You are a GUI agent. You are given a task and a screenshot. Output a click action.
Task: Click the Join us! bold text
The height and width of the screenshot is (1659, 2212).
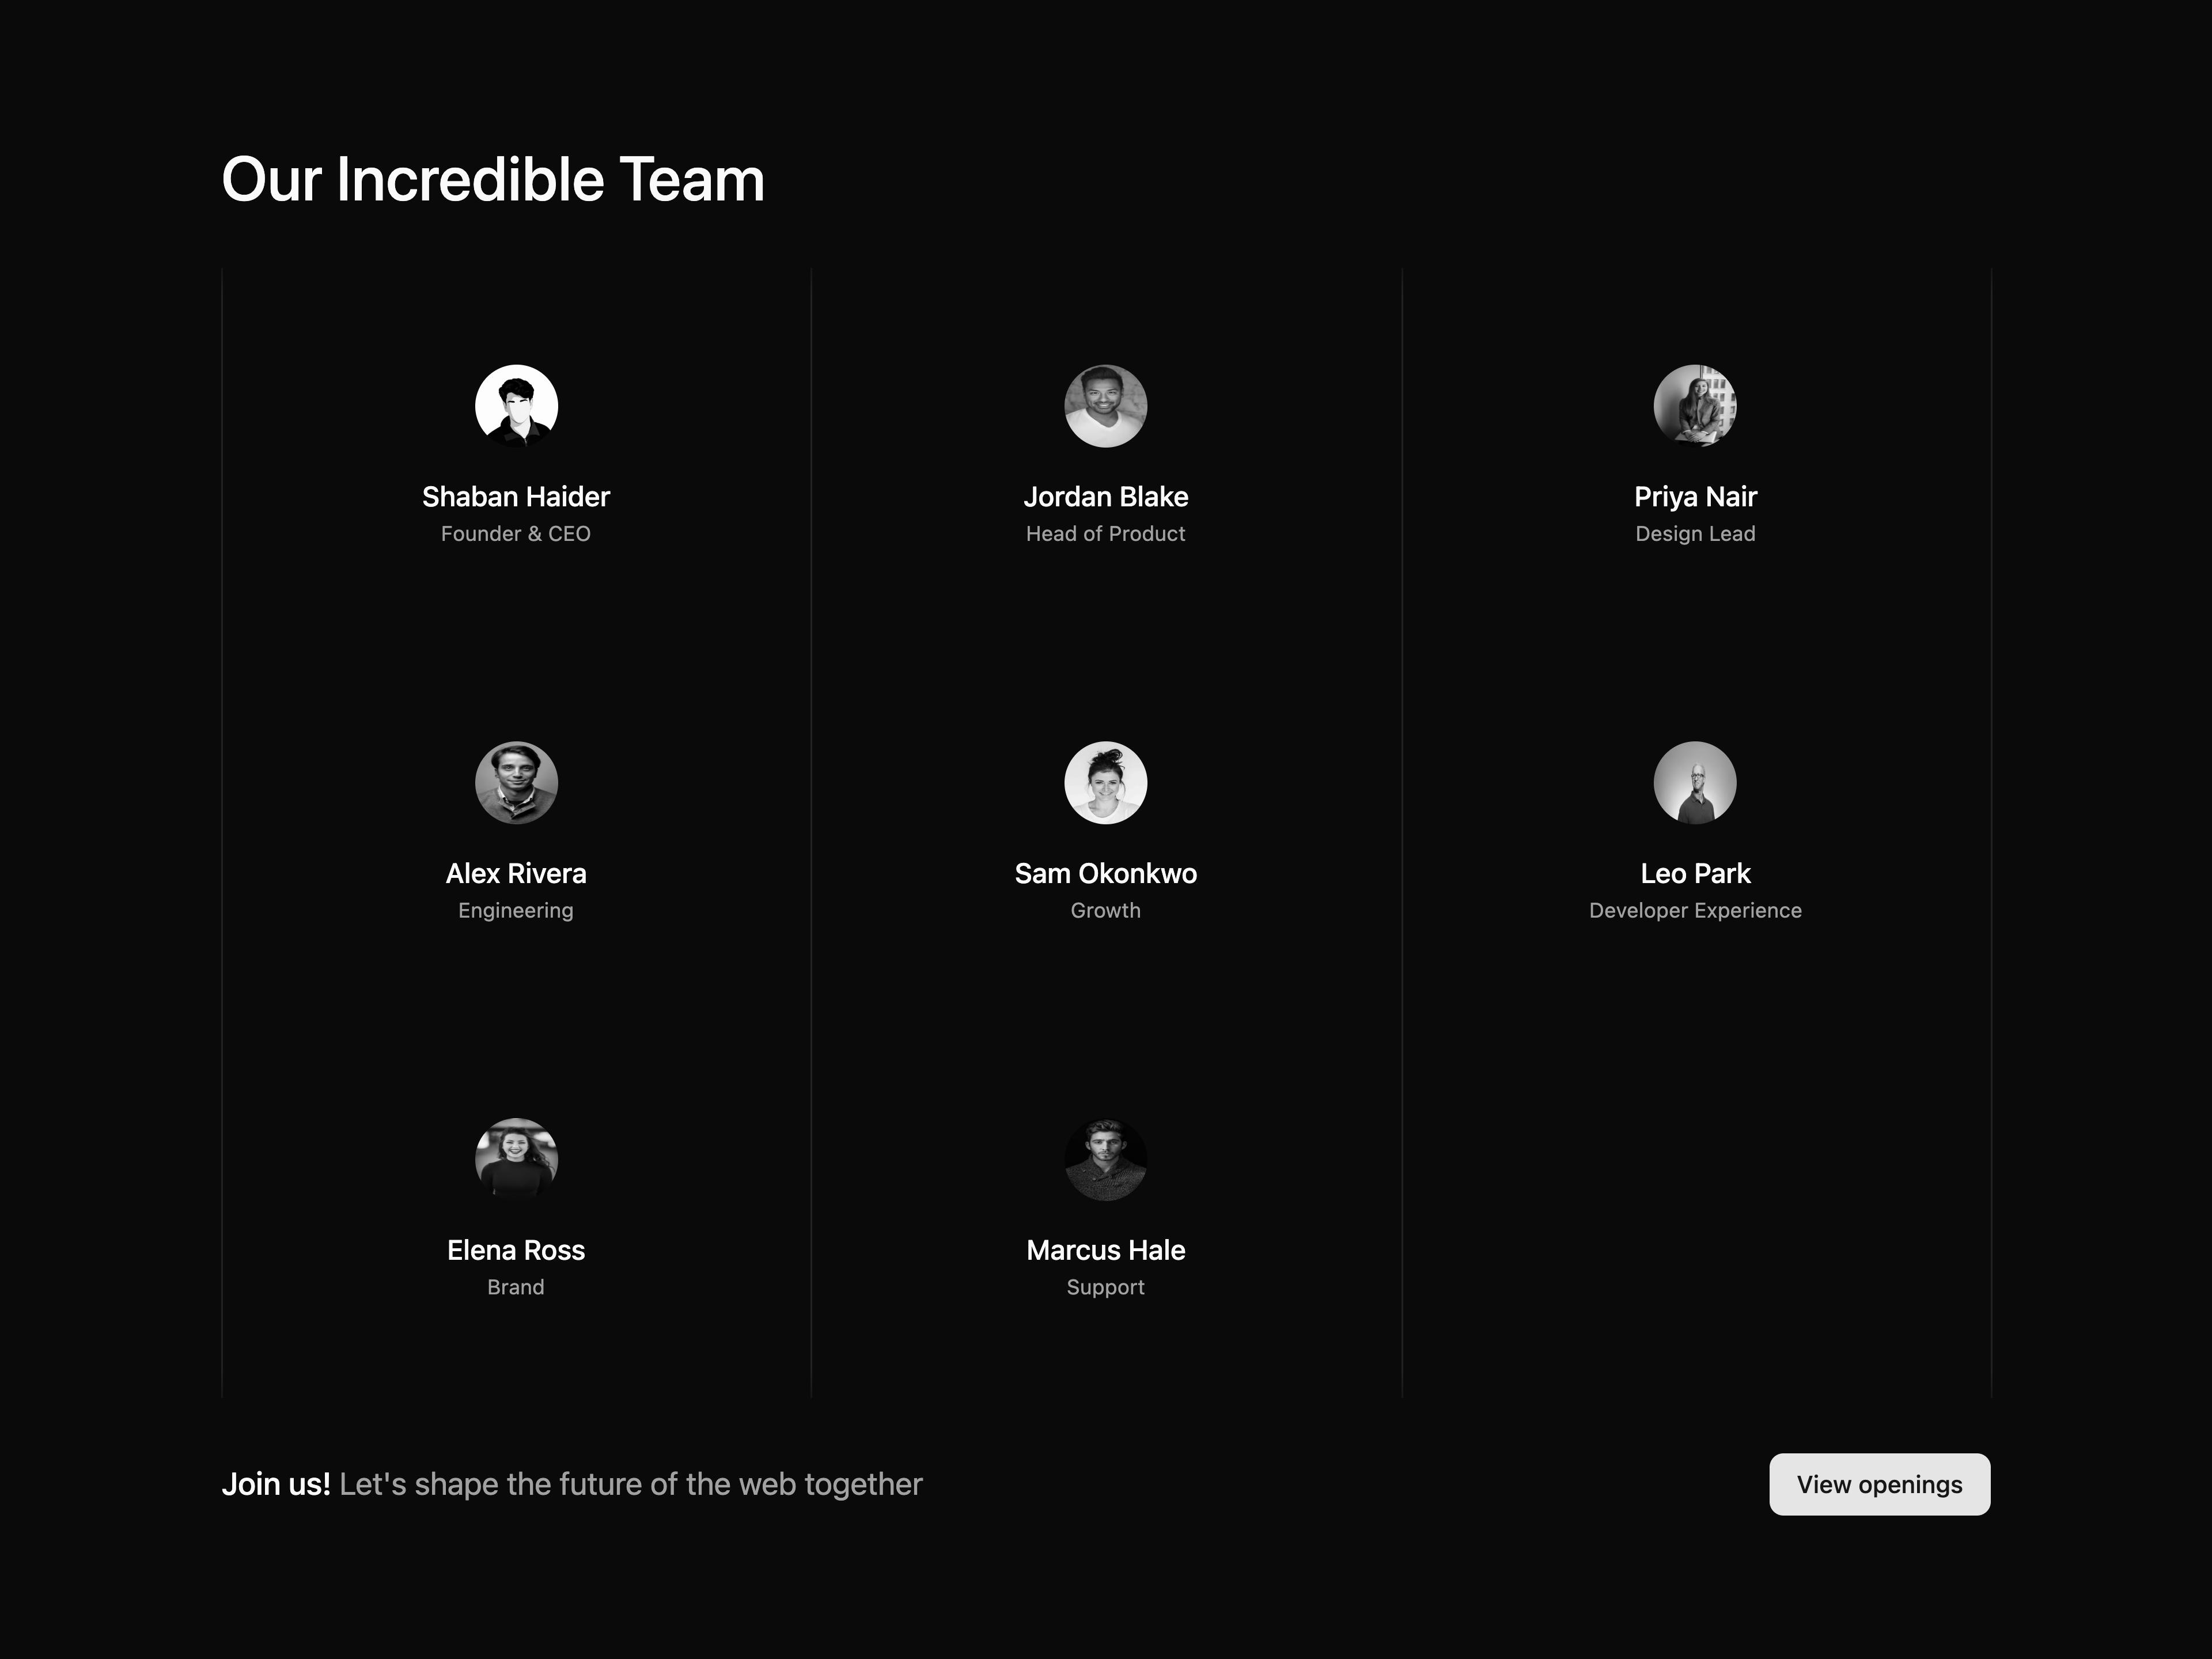tap(276, 1484)
